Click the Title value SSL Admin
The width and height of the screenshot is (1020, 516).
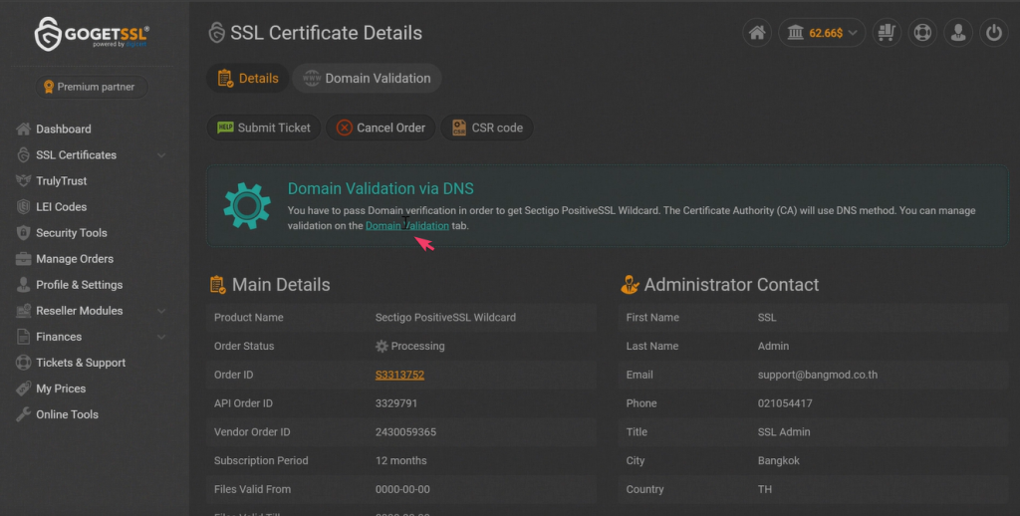[784, 432]
